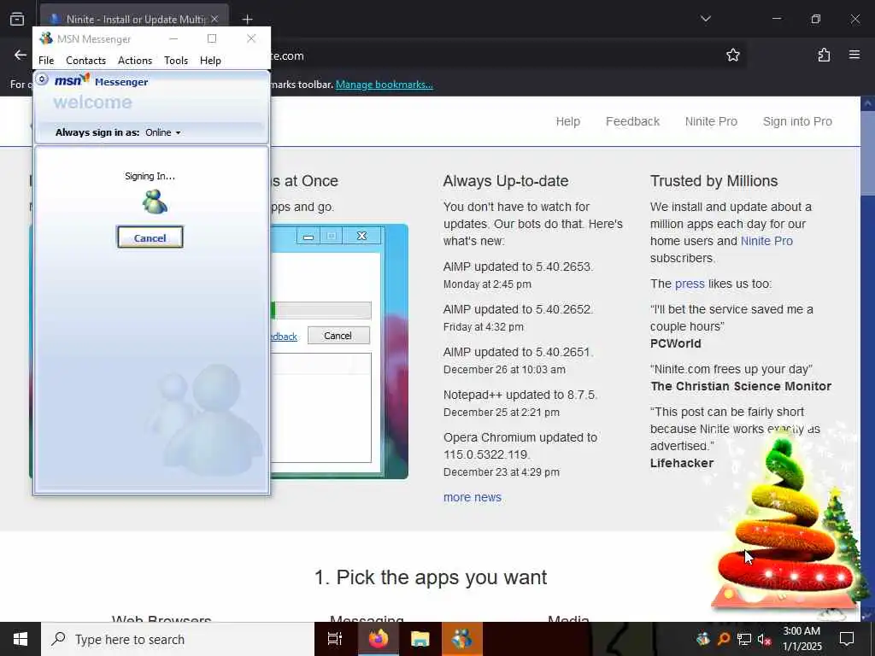
Task: Click the Lifehacker attribution text
Action: coord(681,463)
